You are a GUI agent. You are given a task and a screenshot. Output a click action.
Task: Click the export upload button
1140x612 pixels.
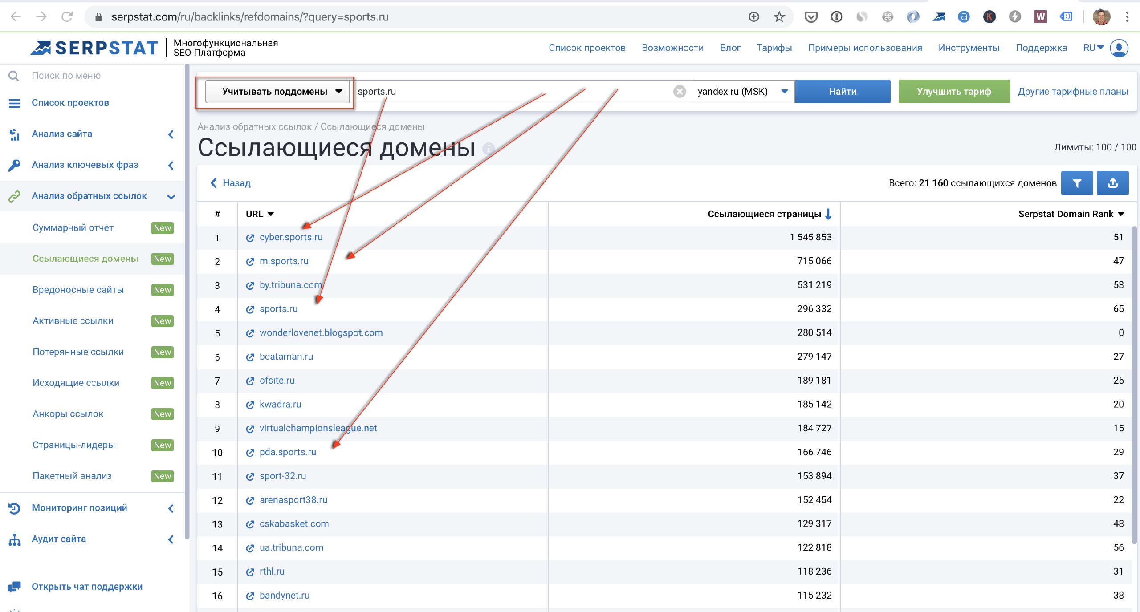click(1112, 183)
